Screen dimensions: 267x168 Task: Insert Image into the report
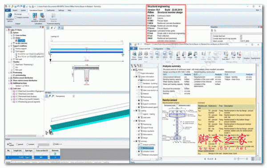coord(190,55)
